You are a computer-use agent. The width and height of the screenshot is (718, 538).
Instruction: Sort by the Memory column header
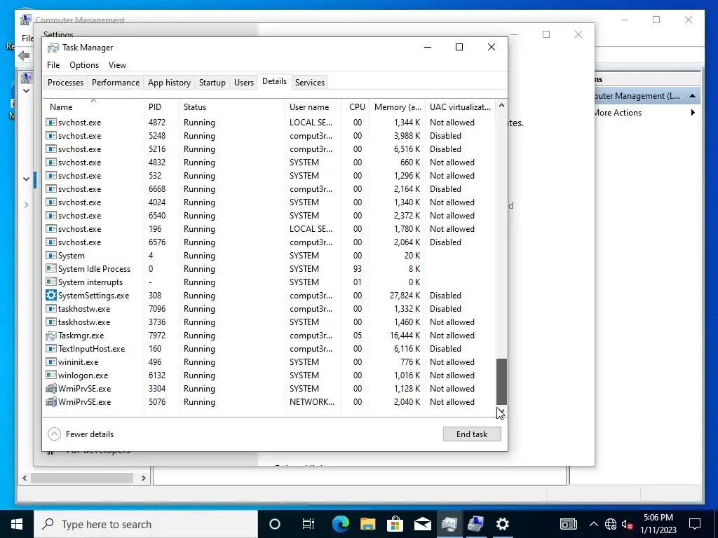pyautogui.click(x=397, y=106)
